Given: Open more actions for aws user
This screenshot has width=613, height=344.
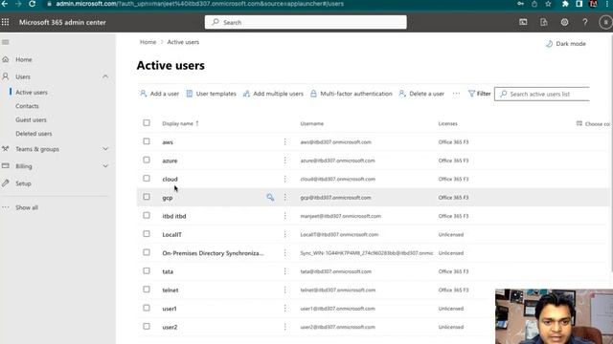Looking at the screenshot, I should pos(285,142).
